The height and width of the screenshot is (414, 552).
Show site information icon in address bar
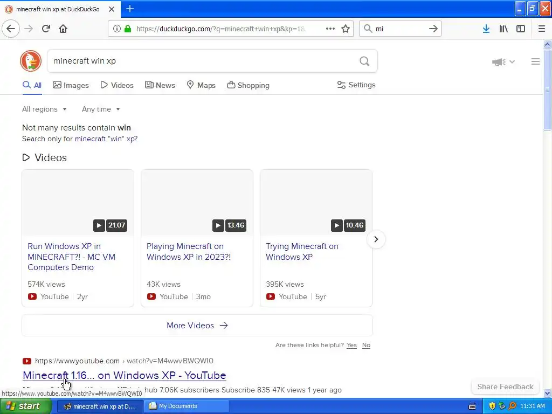click(x=117, y=29)
